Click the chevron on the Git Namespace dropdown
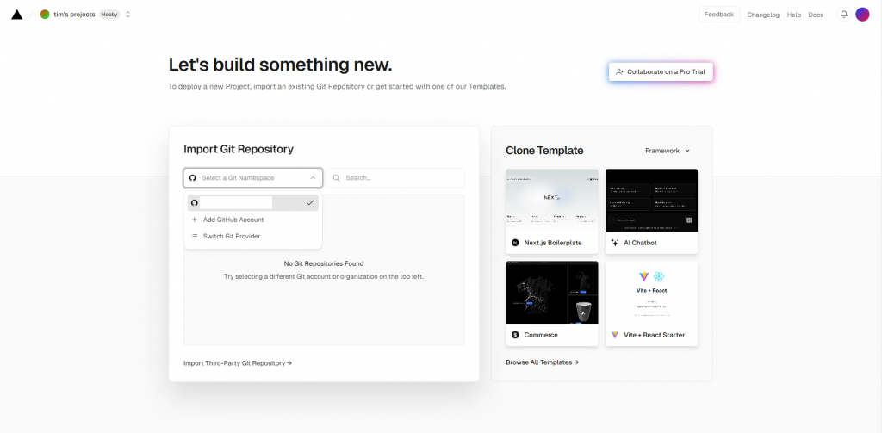The image size is (882, 433). 313,177
